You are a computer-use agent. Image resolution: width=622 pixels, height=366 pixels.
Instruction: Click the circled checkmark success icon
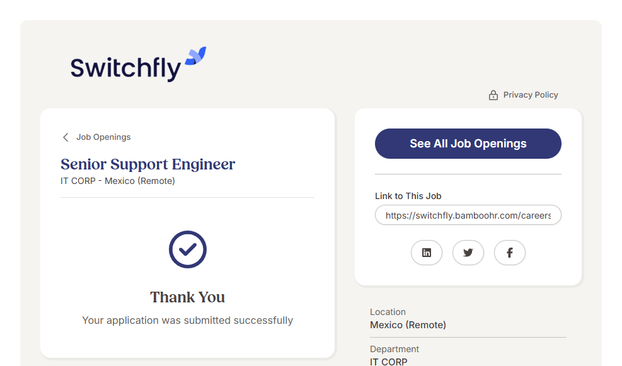point(188,249)
